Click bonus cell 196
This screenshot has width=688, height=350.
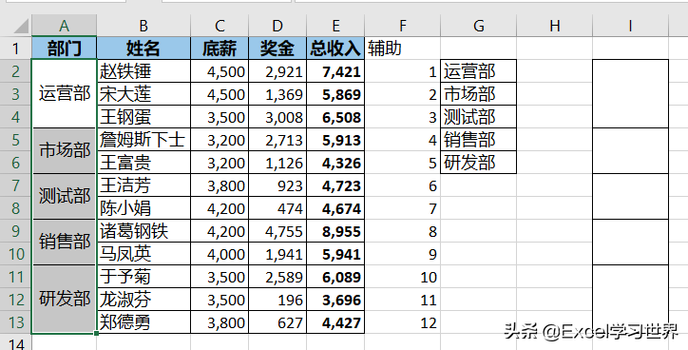[x=277, y=300]
